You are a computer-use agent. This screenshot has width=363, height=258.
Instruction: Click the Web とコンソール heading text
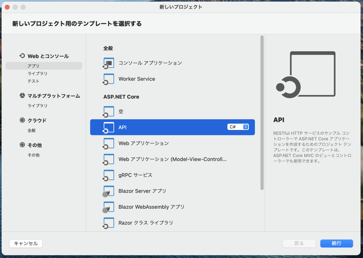click(48, 56)
